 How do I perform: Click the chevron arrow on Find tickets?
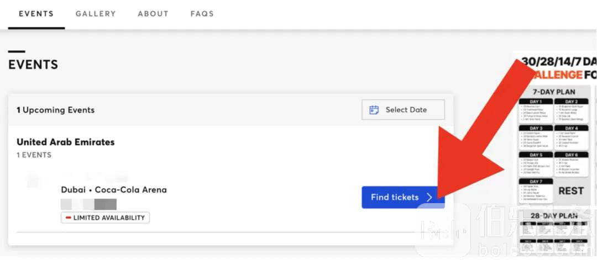[430, 197]
